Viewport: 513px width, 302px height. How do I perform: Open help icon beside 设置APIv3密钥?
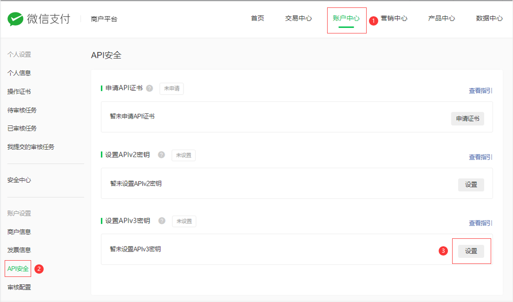(x=161, y=222)
